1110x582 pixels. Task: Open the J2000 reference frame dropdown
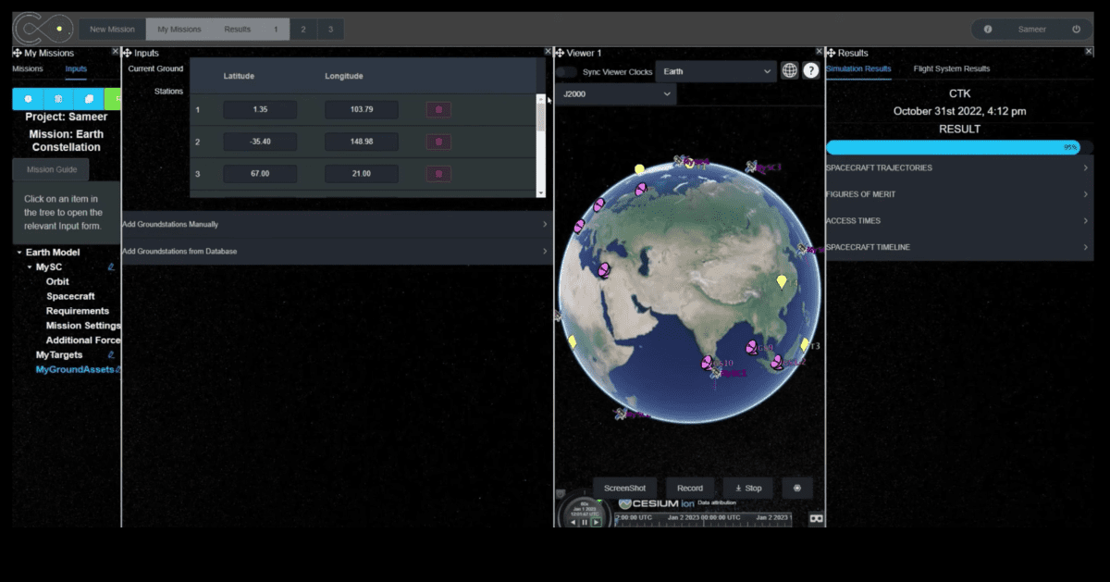[615, 94]
